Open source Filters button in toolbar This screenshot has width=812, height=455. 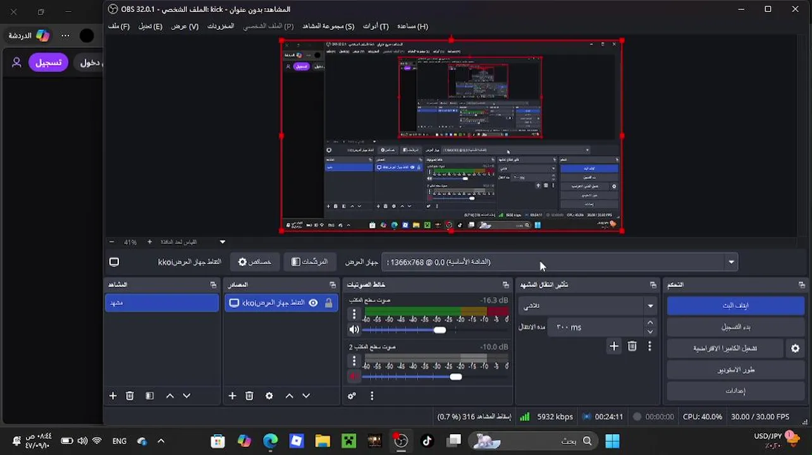309,262
